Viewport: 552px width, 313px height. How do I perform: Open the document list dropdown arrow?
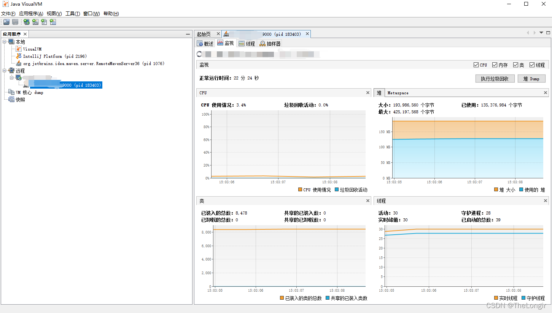[541, 33]
